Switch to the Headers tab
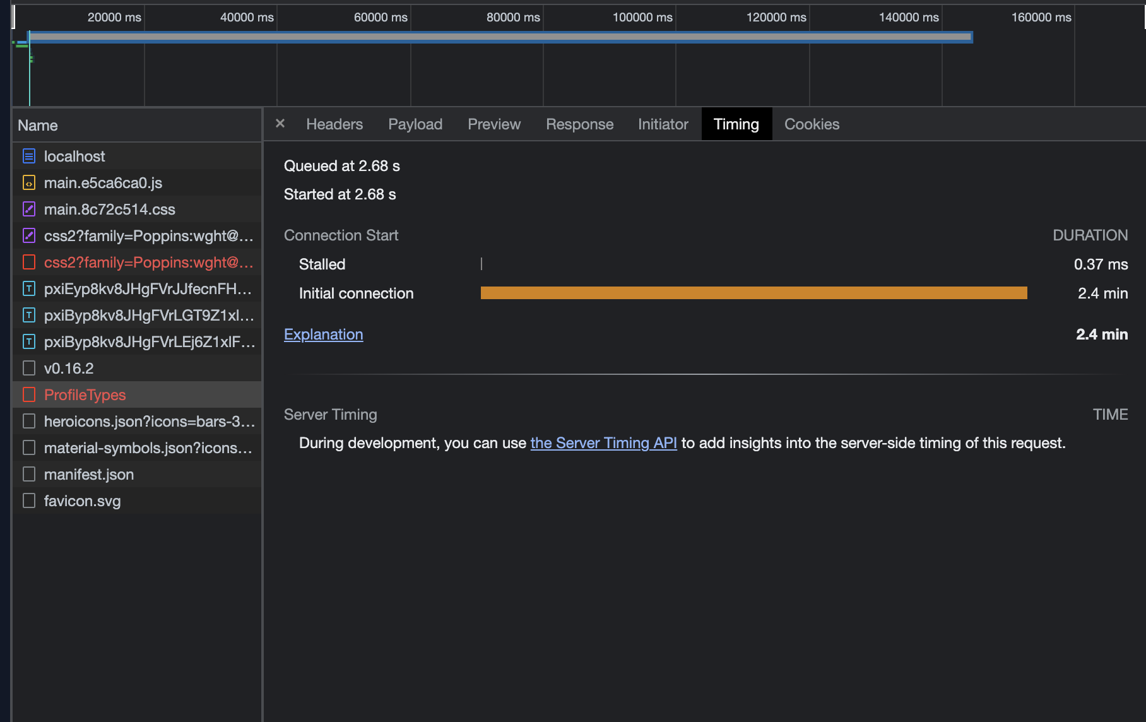The width and height of the screenshot is (1146, 722). [x=334, y=124]
